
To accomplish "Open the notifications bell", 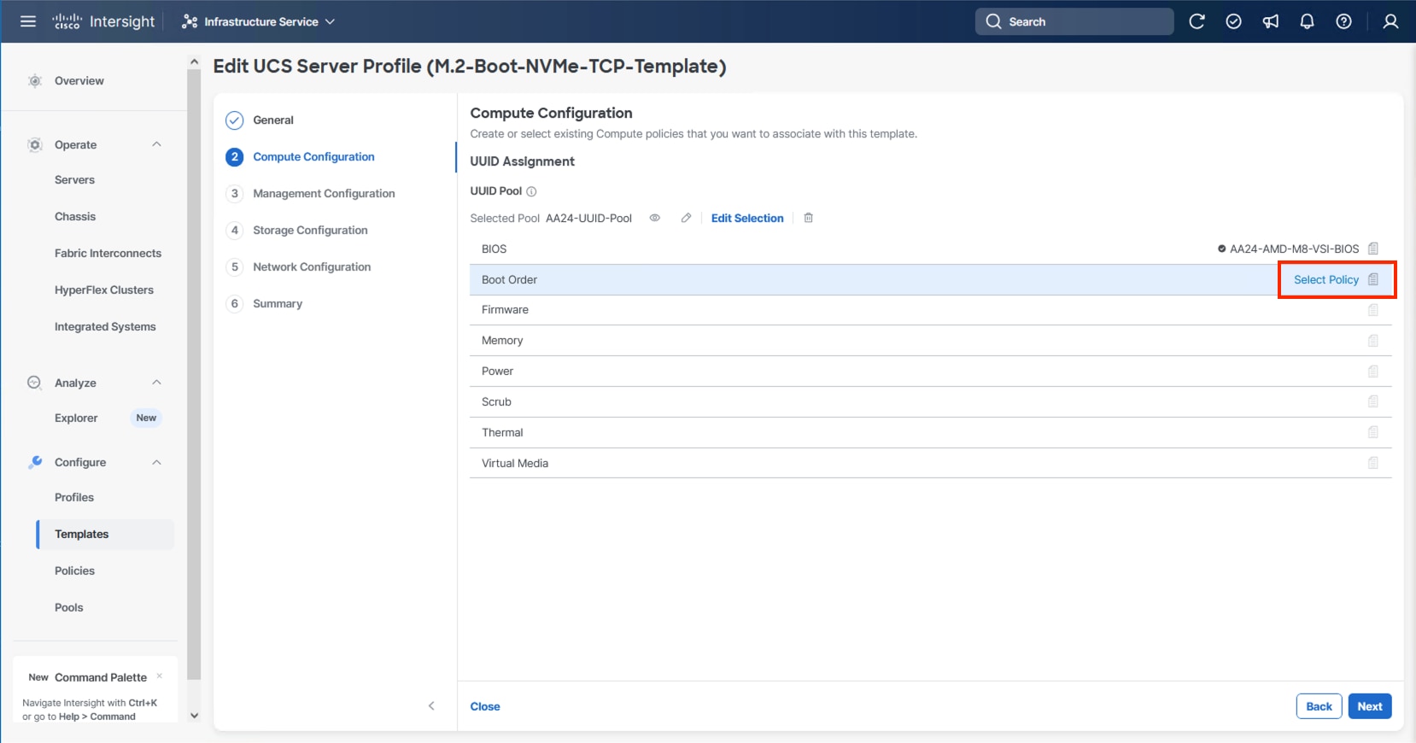I will (x=1307, y=21).
